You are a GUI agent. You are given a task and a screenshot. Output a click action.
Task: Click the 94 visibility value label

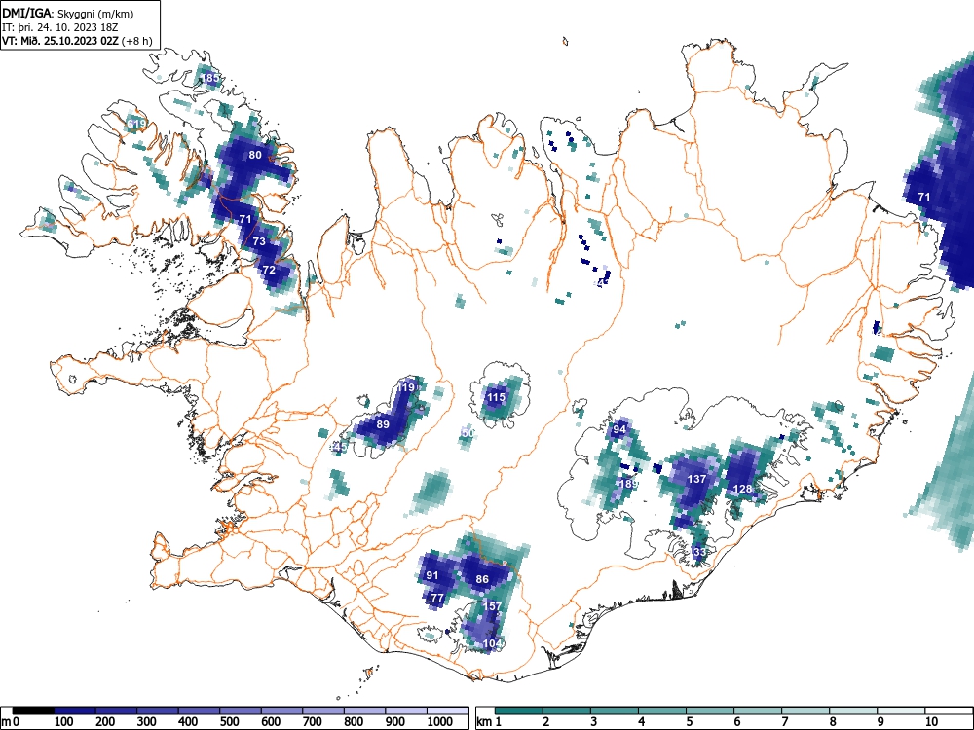[x=619, y=429]
